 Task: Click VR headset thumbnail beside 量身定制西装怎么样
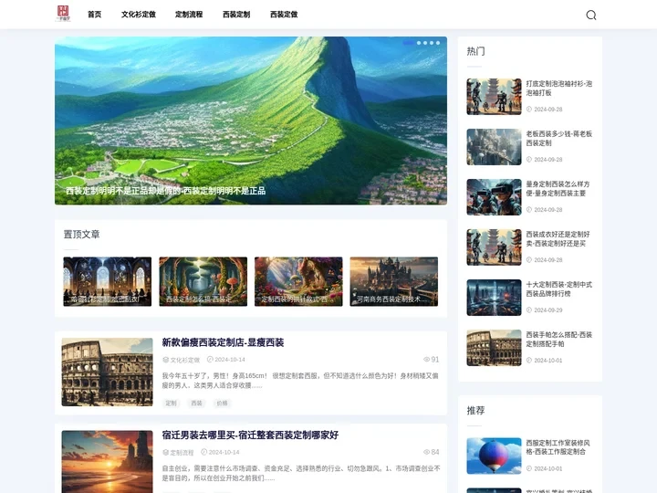coord(494,197)
